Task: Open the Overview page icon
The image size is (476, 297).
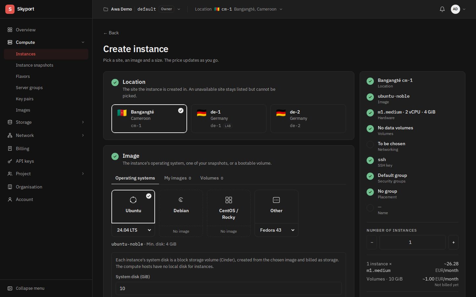Action: pos(10,30)
